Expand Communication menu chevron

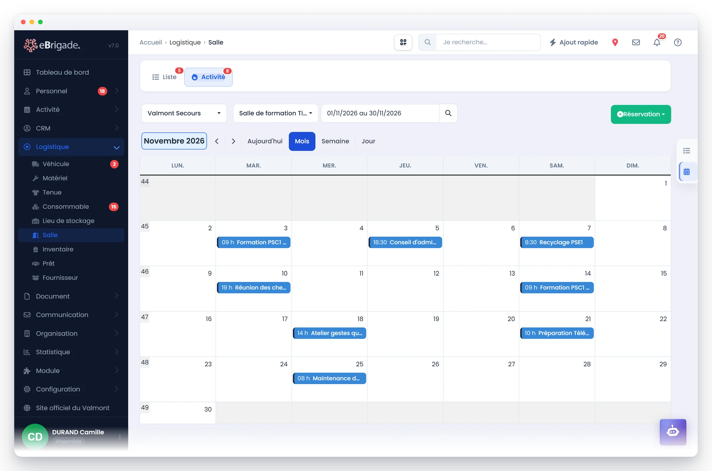tap(116, 315)
